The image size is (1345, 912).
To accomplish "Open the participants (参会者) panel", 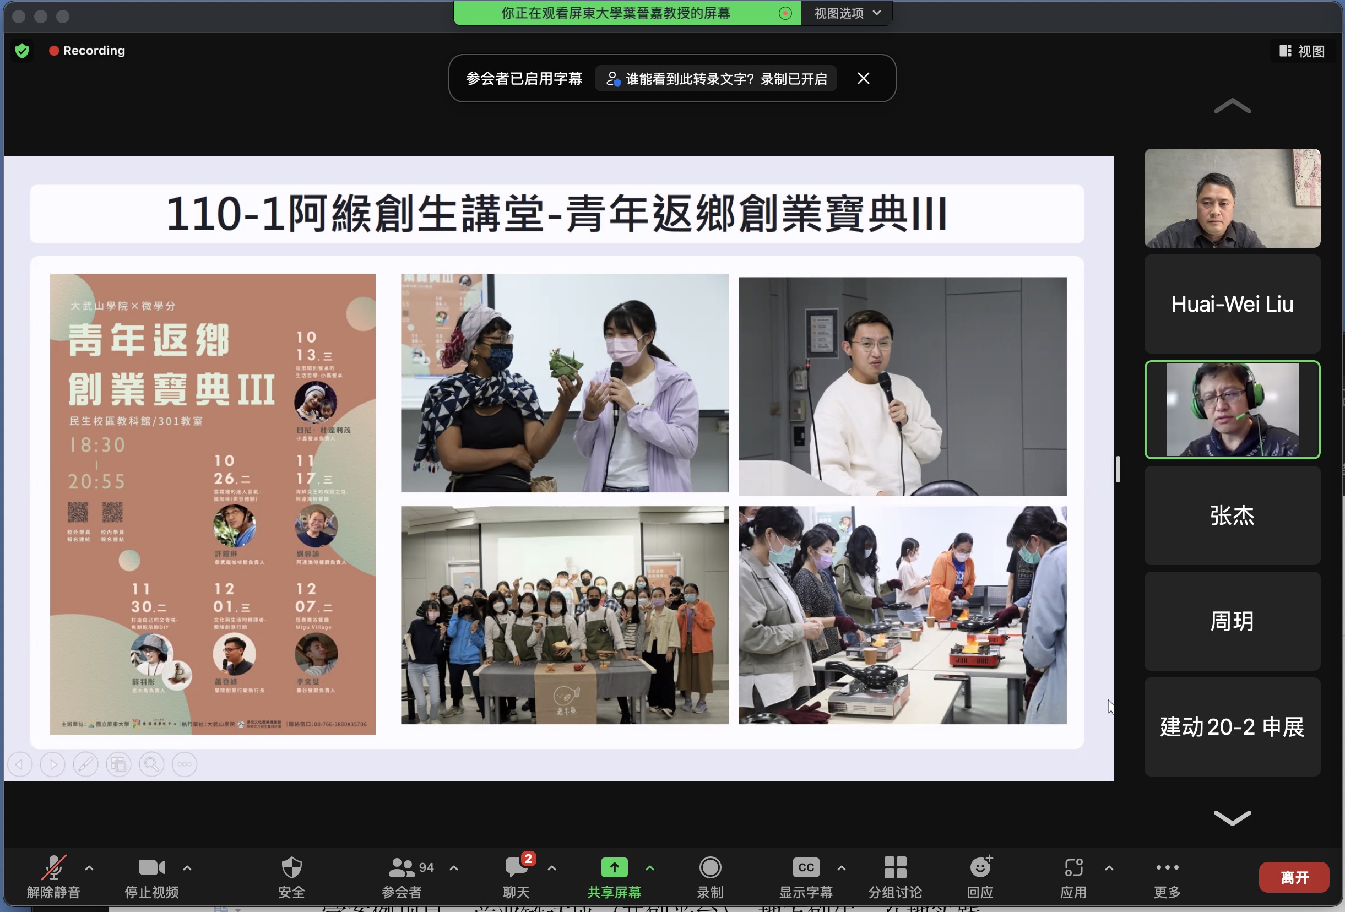I will pos(402,867).
